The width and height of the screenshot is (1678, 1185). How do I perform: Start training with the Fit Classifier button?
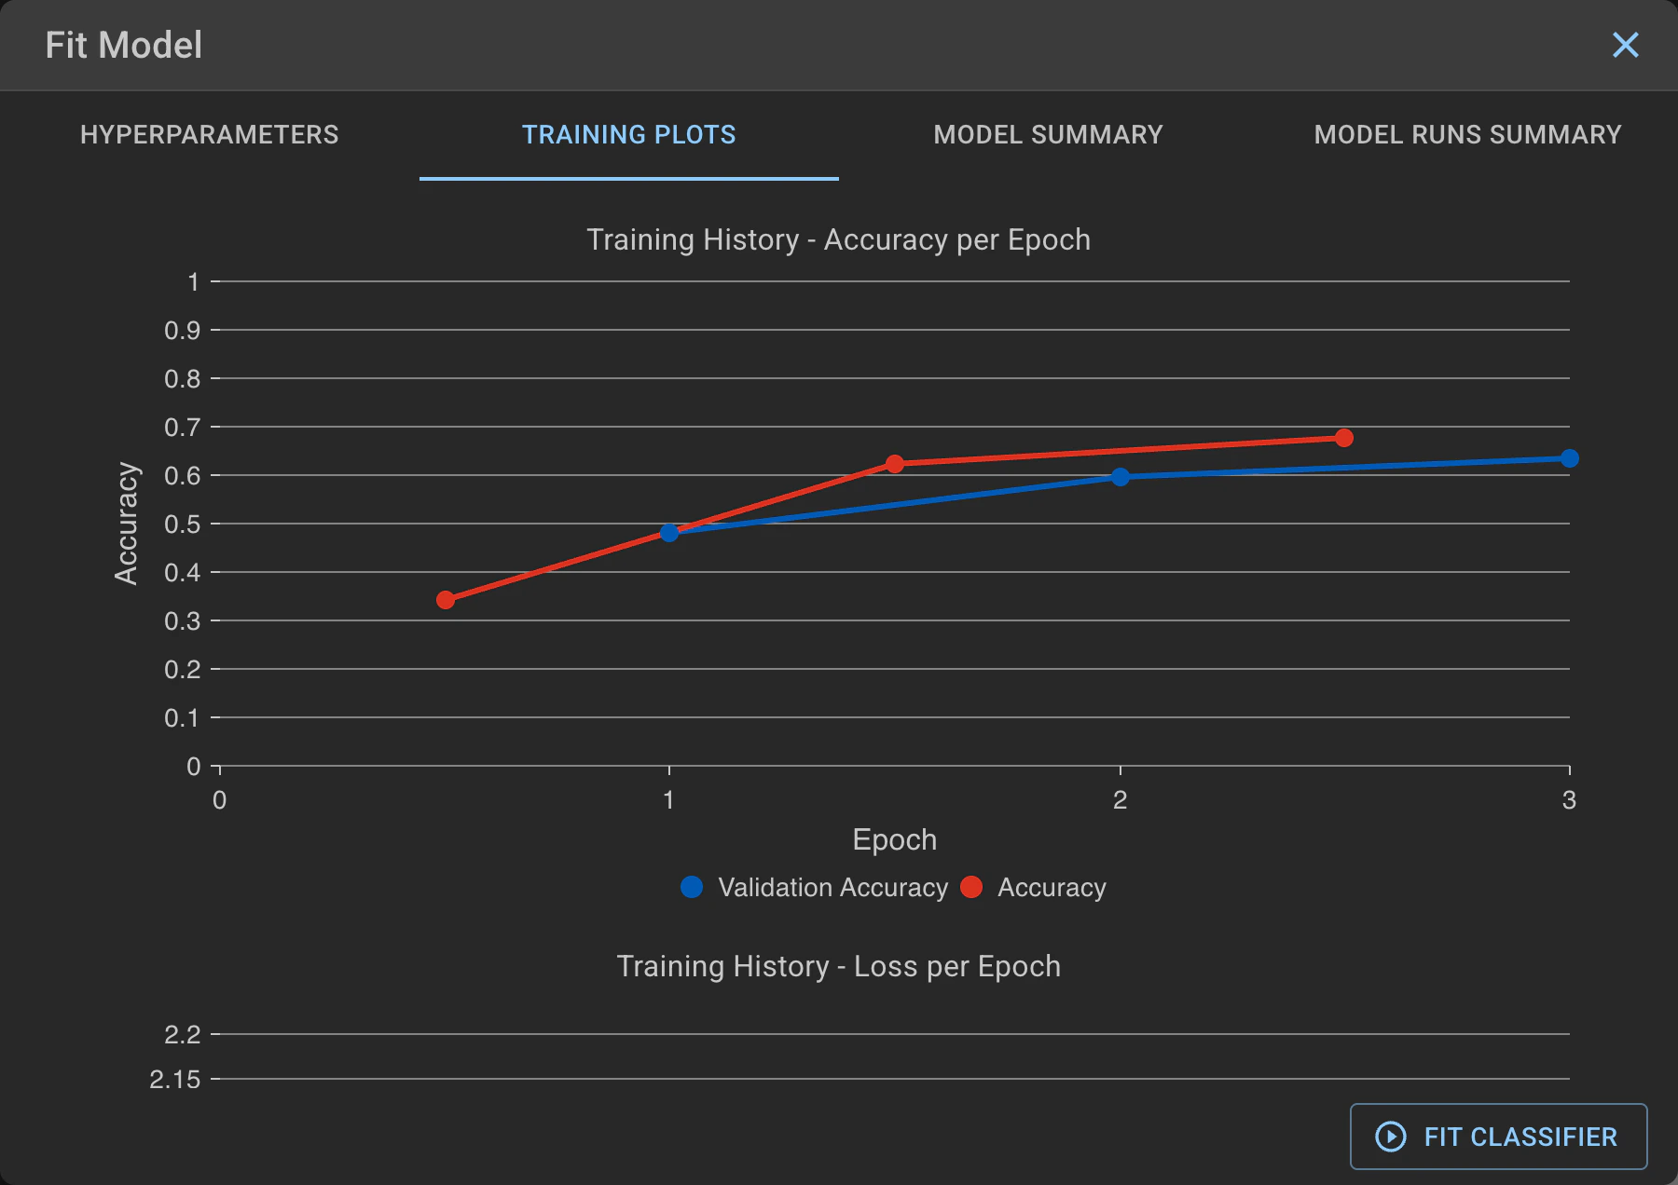1498,1137
